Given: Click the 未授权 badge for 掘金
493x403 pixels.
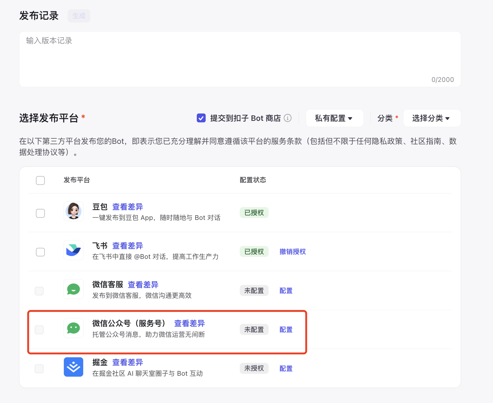Looking at the screenshot, I should tap(254, 368).
